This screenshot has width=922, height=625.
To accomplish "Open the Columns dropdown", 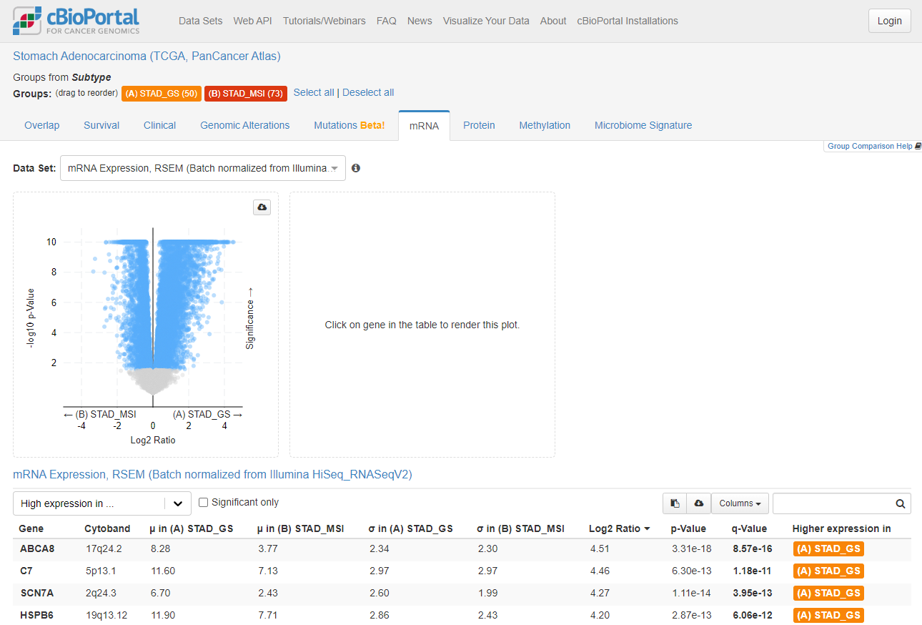I will coord(740,503).
